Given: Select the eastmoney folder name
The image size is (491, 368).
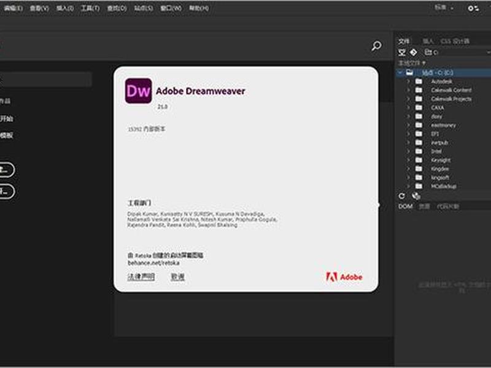Looking at the screenshot, I should click(443, 125).
